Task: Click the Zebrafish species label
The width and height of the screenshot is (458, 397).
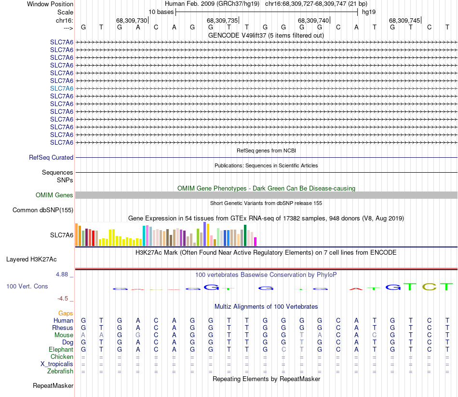Action: point(60,371)
